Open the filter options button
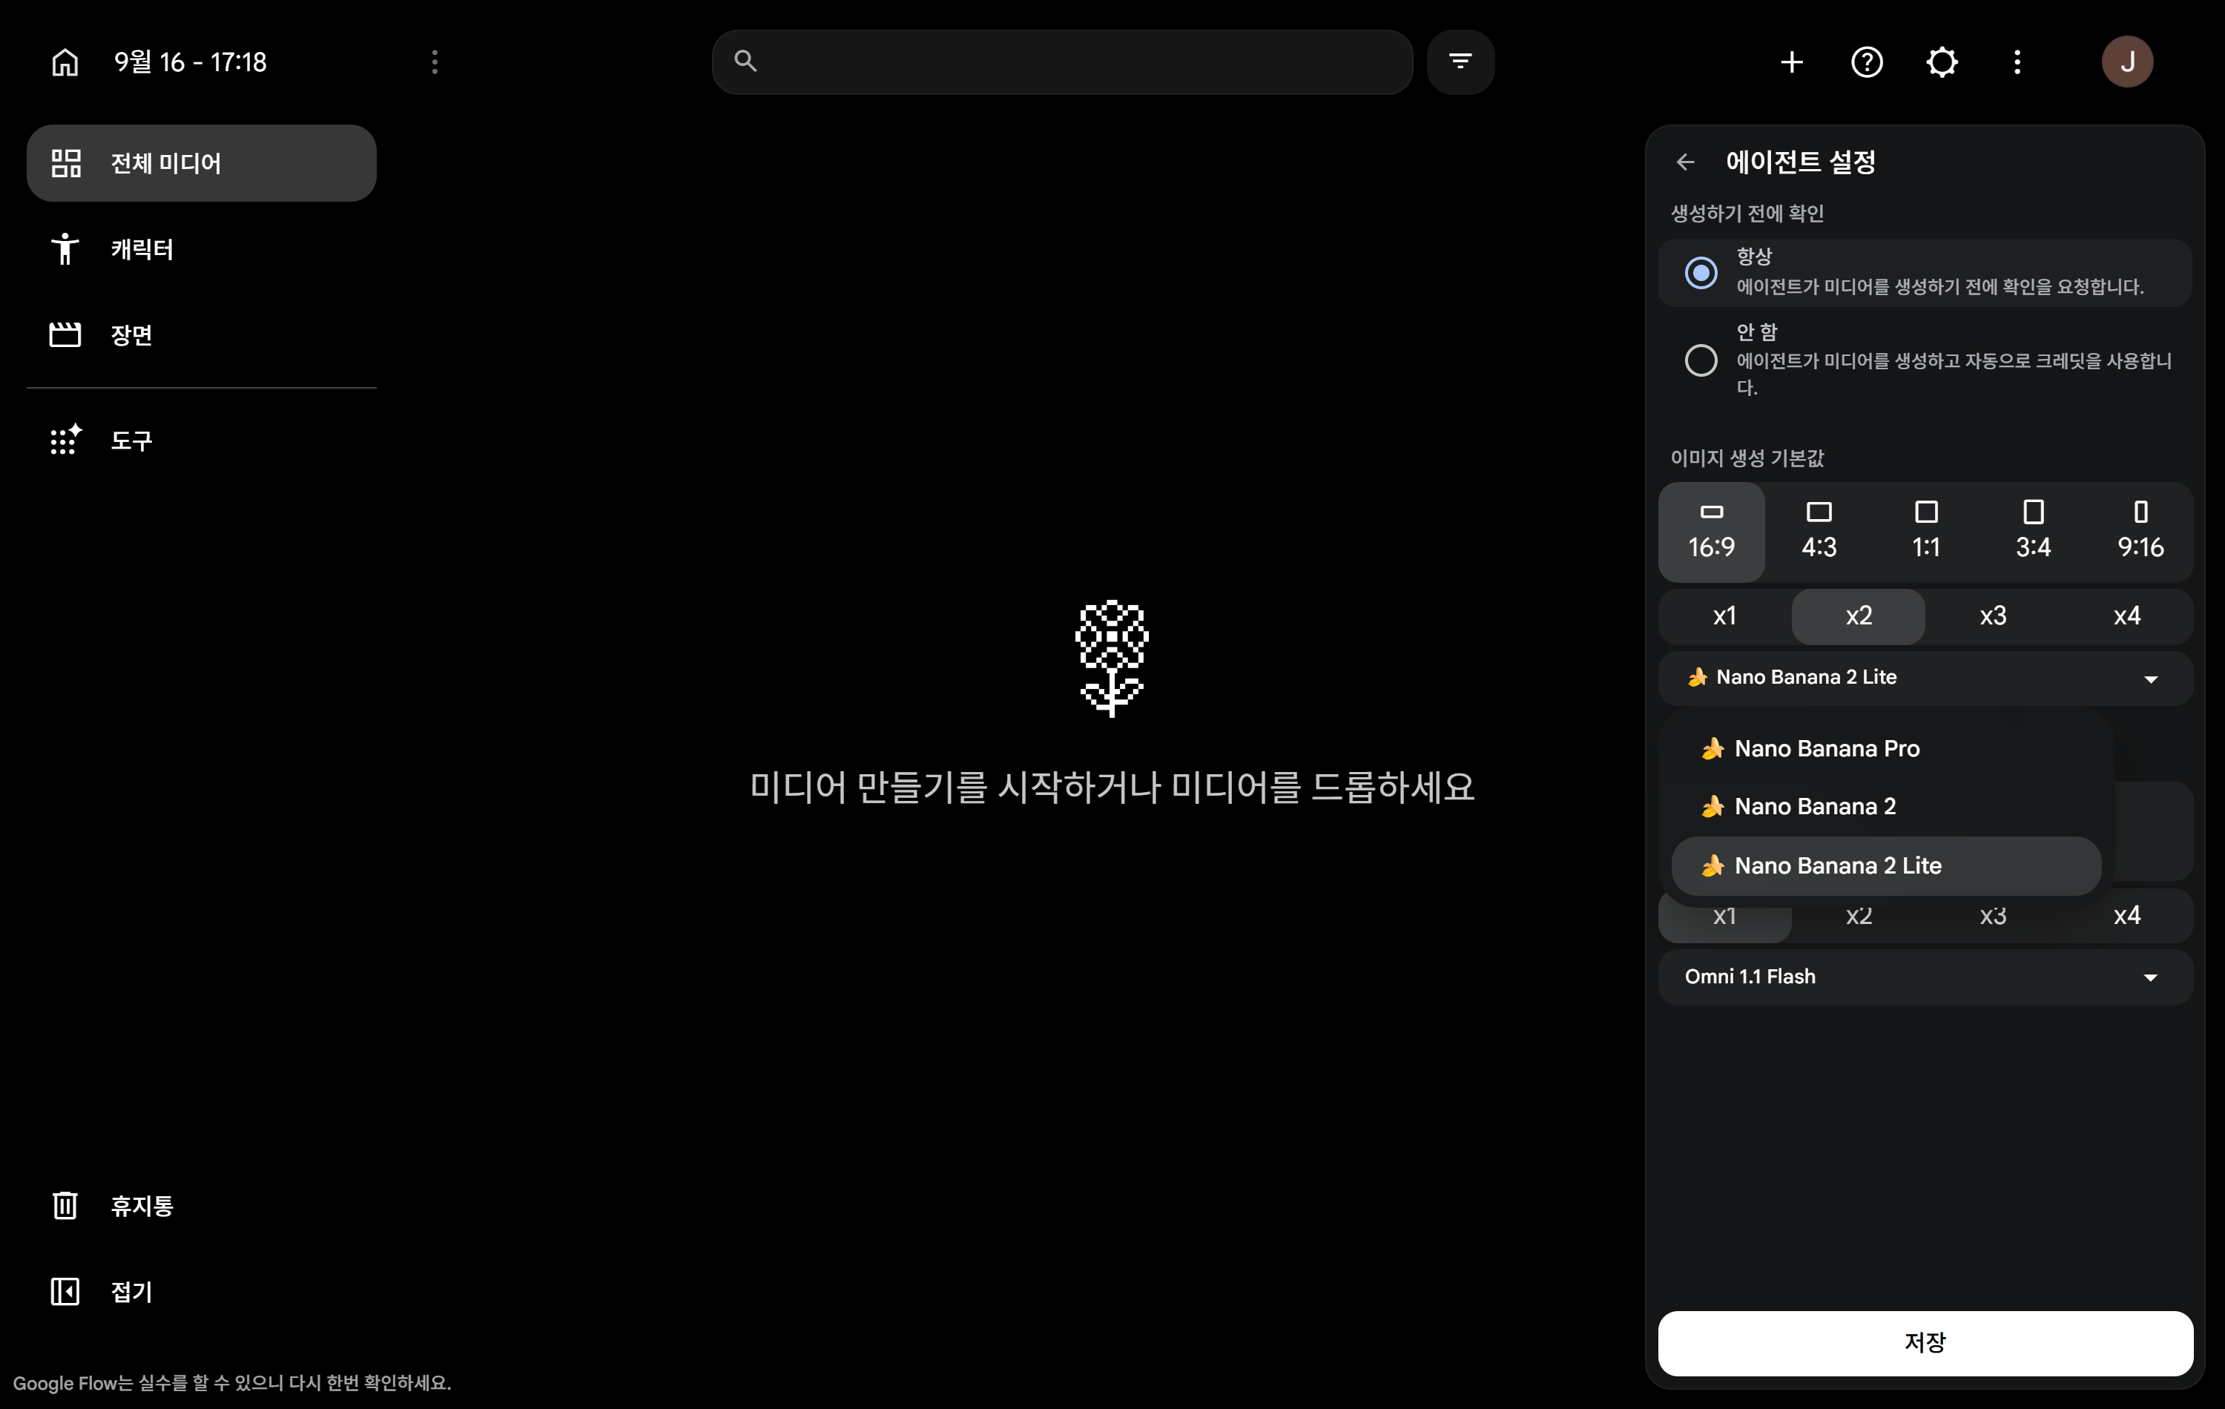 (x=1460, y=62)
